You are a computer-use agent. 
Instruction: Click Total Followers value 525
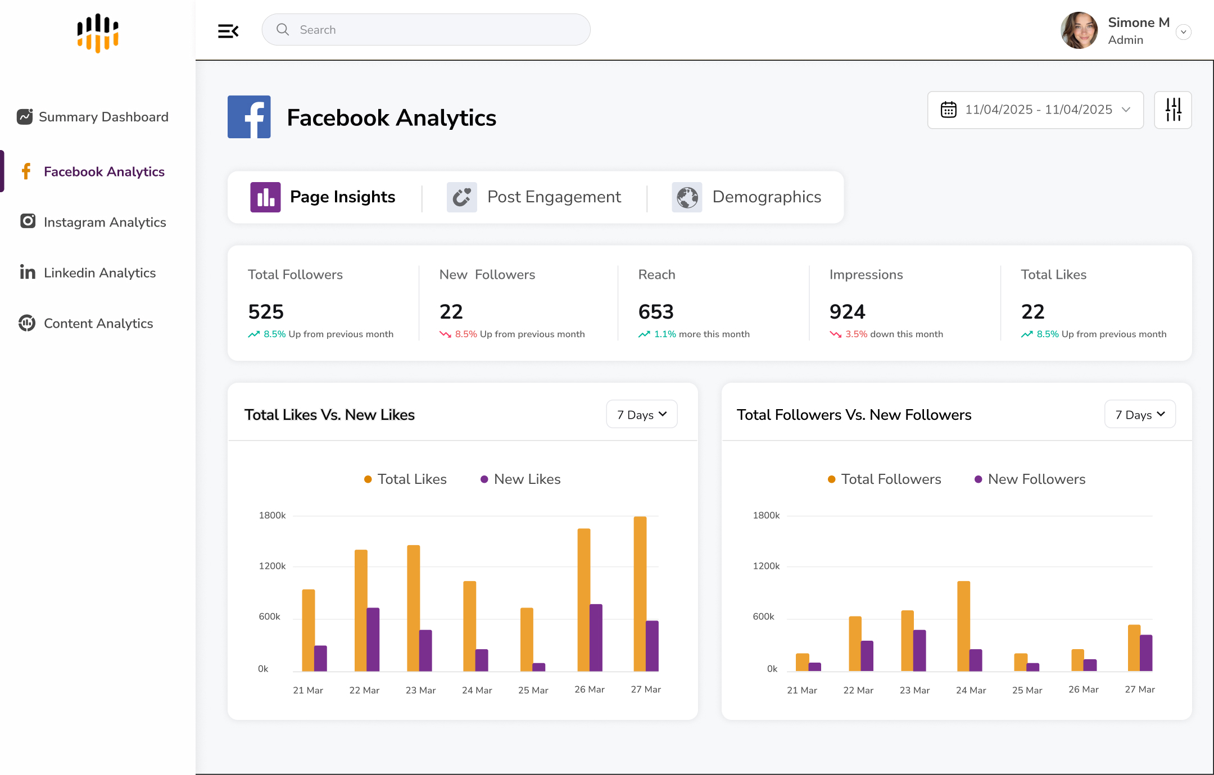pyautogui.click(x=266, y=311)
